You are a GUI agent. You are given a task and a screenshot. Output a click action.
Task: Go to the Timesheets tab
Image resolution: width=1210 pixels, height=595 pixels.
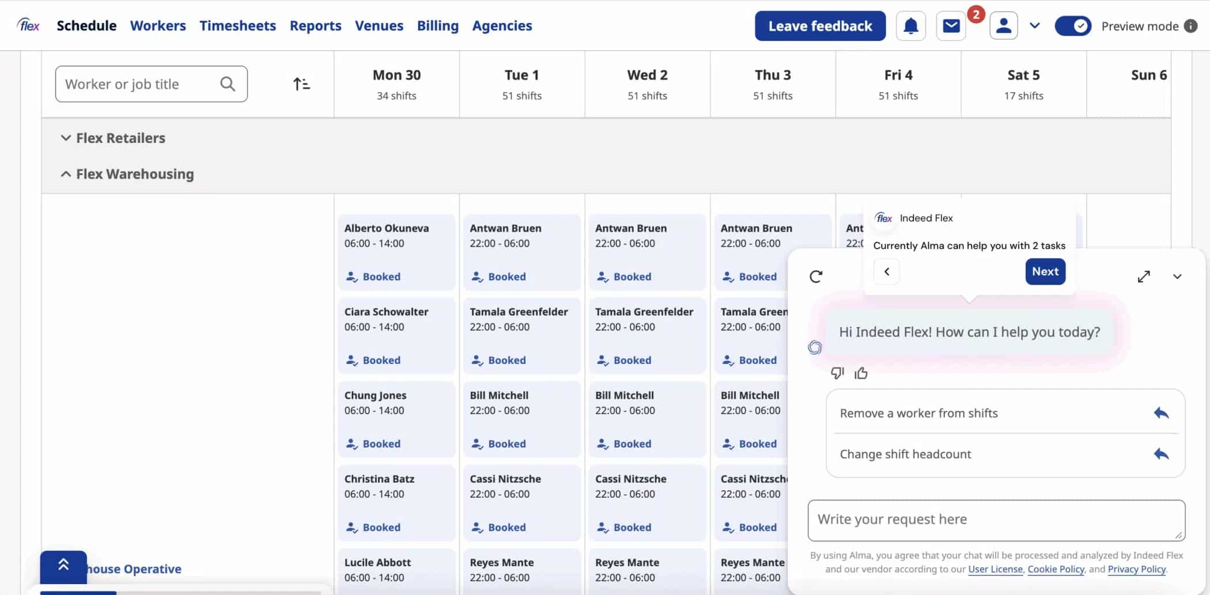237,26
